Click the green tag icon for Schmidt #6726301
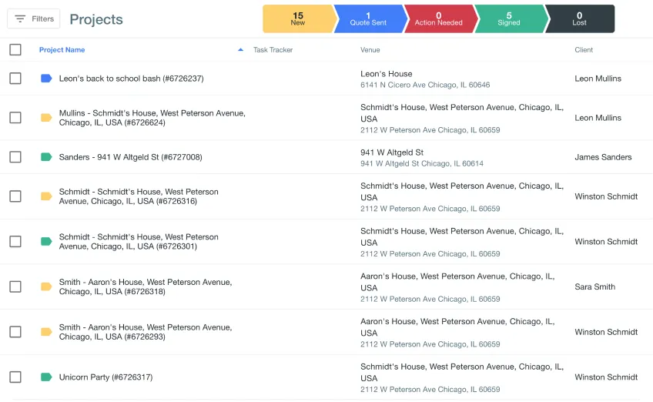This screenshot has height=402, width=653. pyautogui.click(x=46, y=242)
